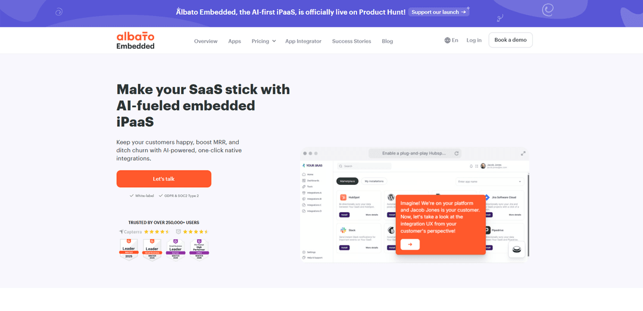Switch to My installations tab

374,181
